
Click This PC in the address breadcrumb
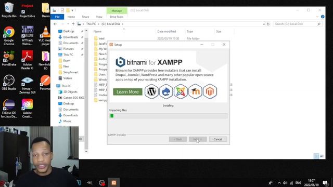[x=91, y=24]
